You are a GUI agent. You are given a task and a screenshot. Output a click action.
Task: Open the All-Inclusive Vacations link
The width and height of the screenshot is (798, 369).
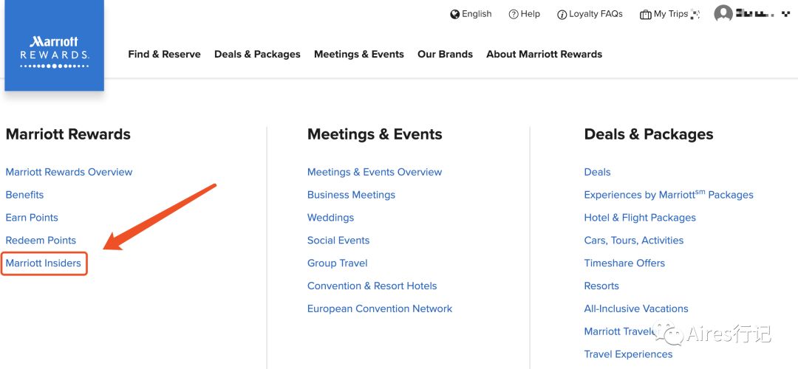pos(636,308)
